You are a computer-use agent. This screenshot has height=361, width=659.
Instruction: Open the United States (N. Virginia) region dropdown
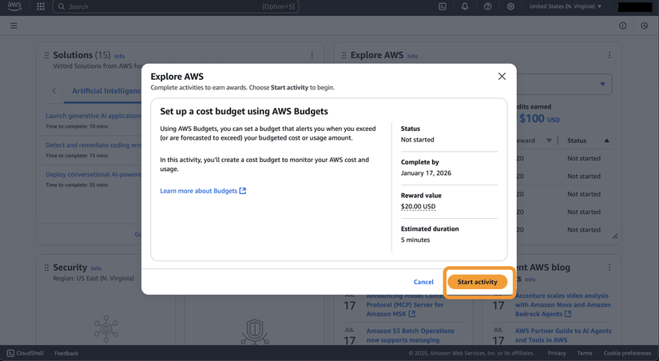(566, 6)
